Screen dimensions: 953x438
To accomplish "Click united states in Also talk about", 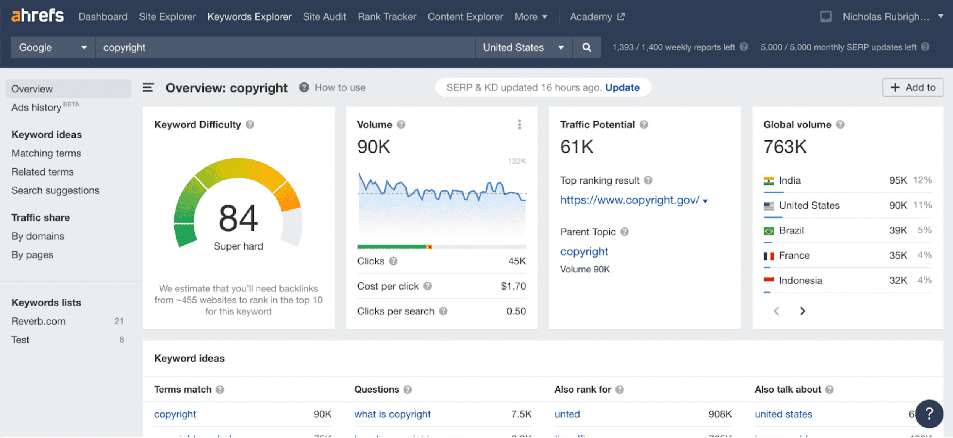I will pyautogui.click(x=783, y=414).
